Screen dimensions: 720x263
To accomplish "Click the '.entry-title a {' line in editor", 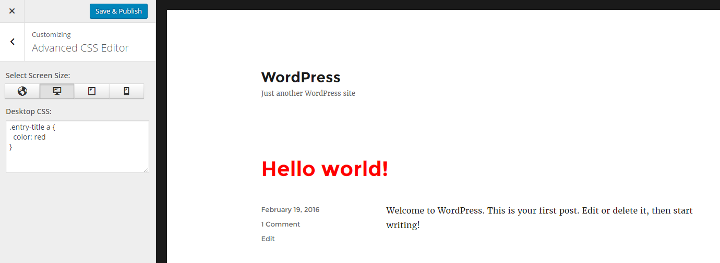I will [32, 127].
